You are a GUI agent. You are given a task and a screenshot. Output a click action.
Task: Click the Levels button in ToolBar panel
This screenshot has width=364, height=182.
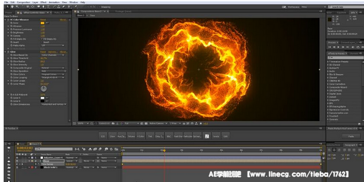coord(216,136)
